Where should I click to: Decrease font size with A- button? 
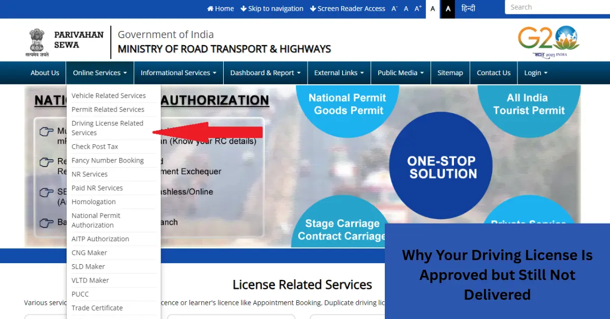394,9
